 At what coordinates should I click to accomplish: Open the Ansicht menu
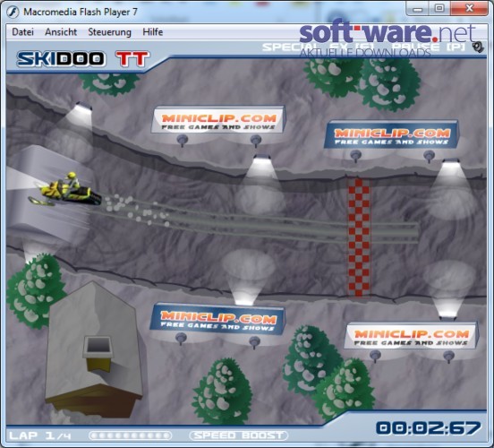pos(61,32)
